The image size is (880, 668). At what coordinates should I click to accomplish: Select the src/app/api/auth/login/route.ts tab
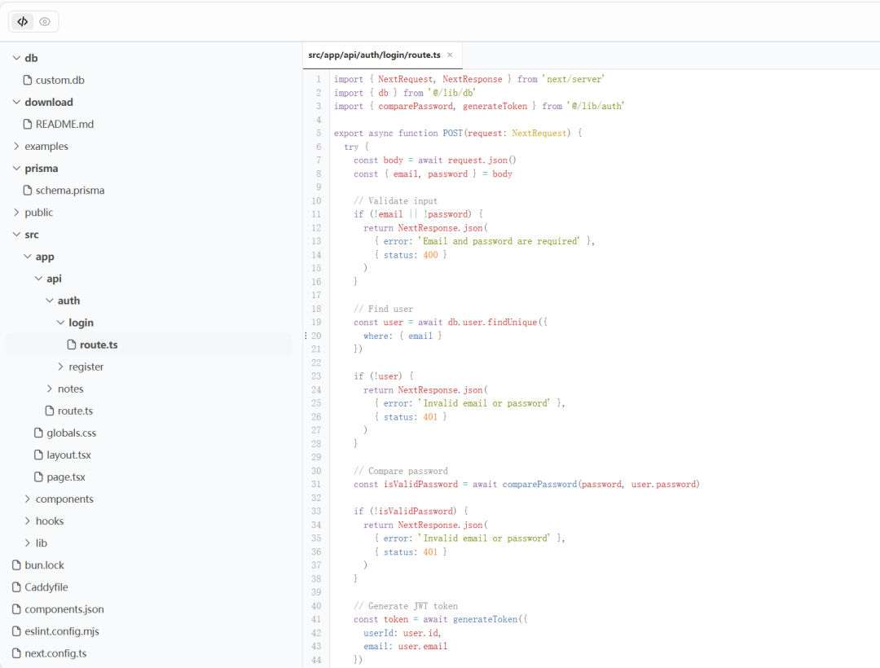tap(374, 55)
